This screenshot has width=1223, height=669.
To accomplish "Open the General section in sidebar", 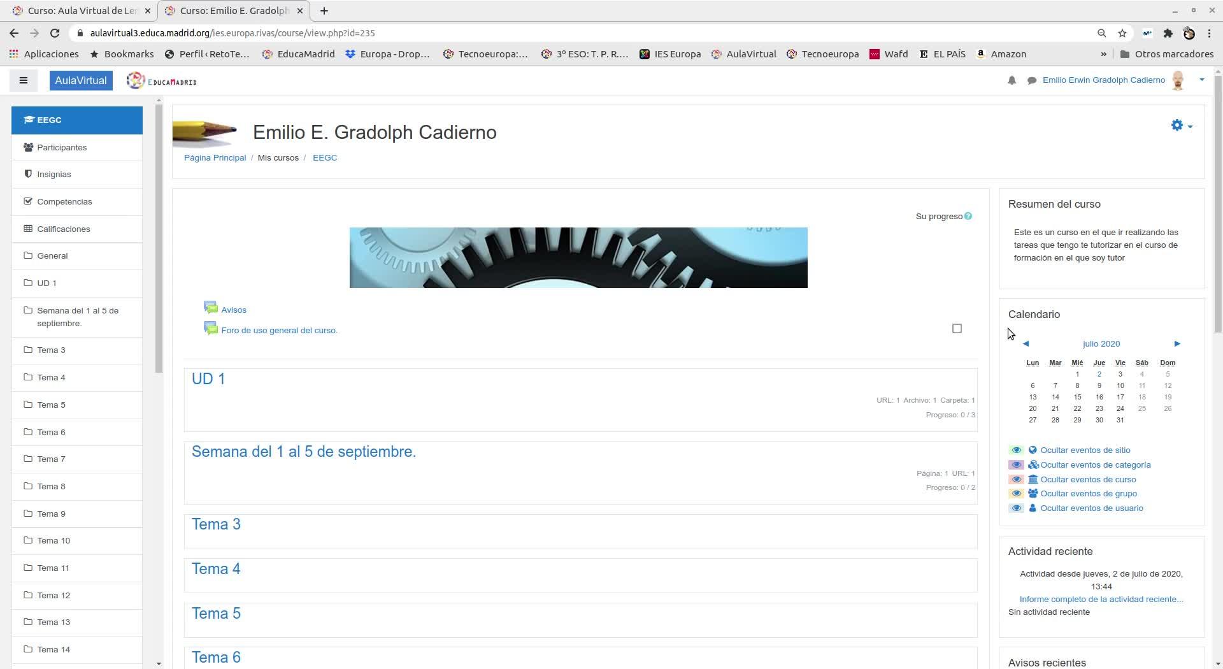I will 77,256.
